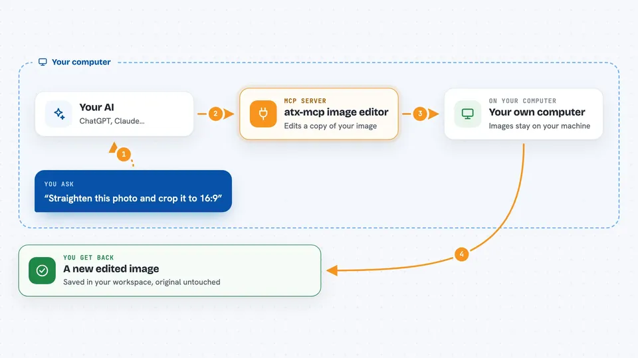Click the sparkle icon in Your AI card
This screenshot has height=358, width=638.
point(59,114)
